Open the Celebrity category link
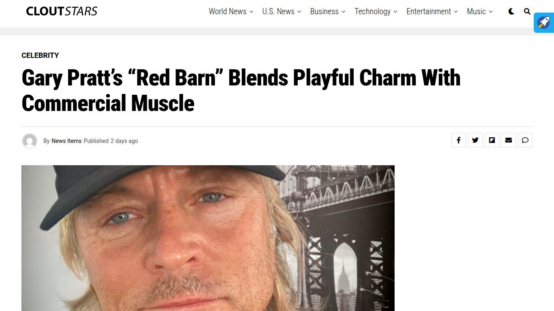Screen dimensions: 554x311 (40, 55)
